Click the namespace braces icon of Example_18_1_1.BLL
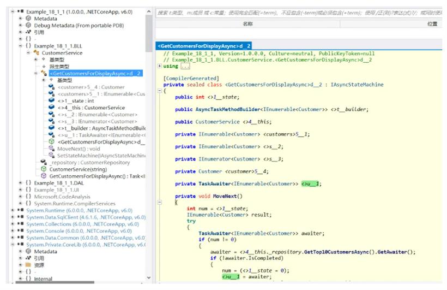447x290 pixels. [28, 46]
